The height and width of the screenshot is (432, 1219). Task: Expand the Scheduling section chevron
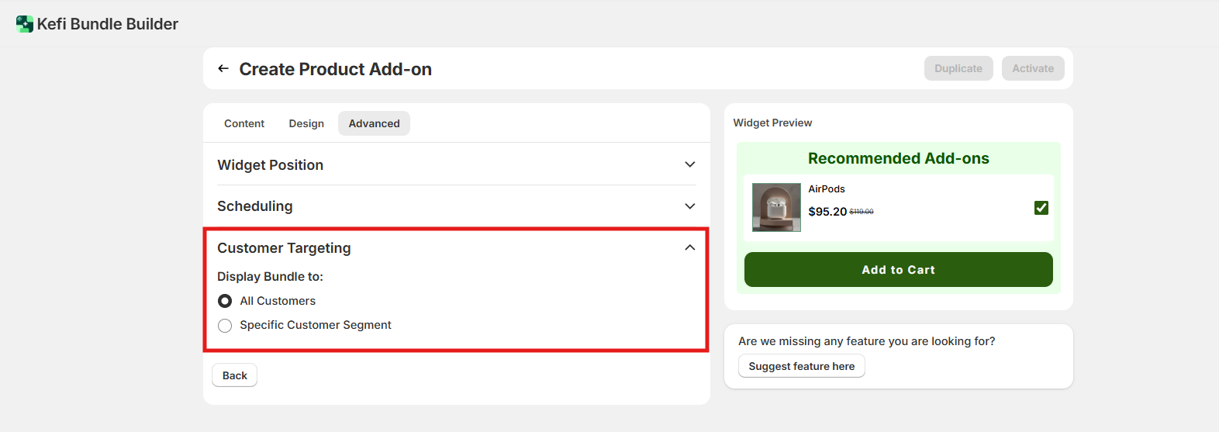[x=689, y=206]
